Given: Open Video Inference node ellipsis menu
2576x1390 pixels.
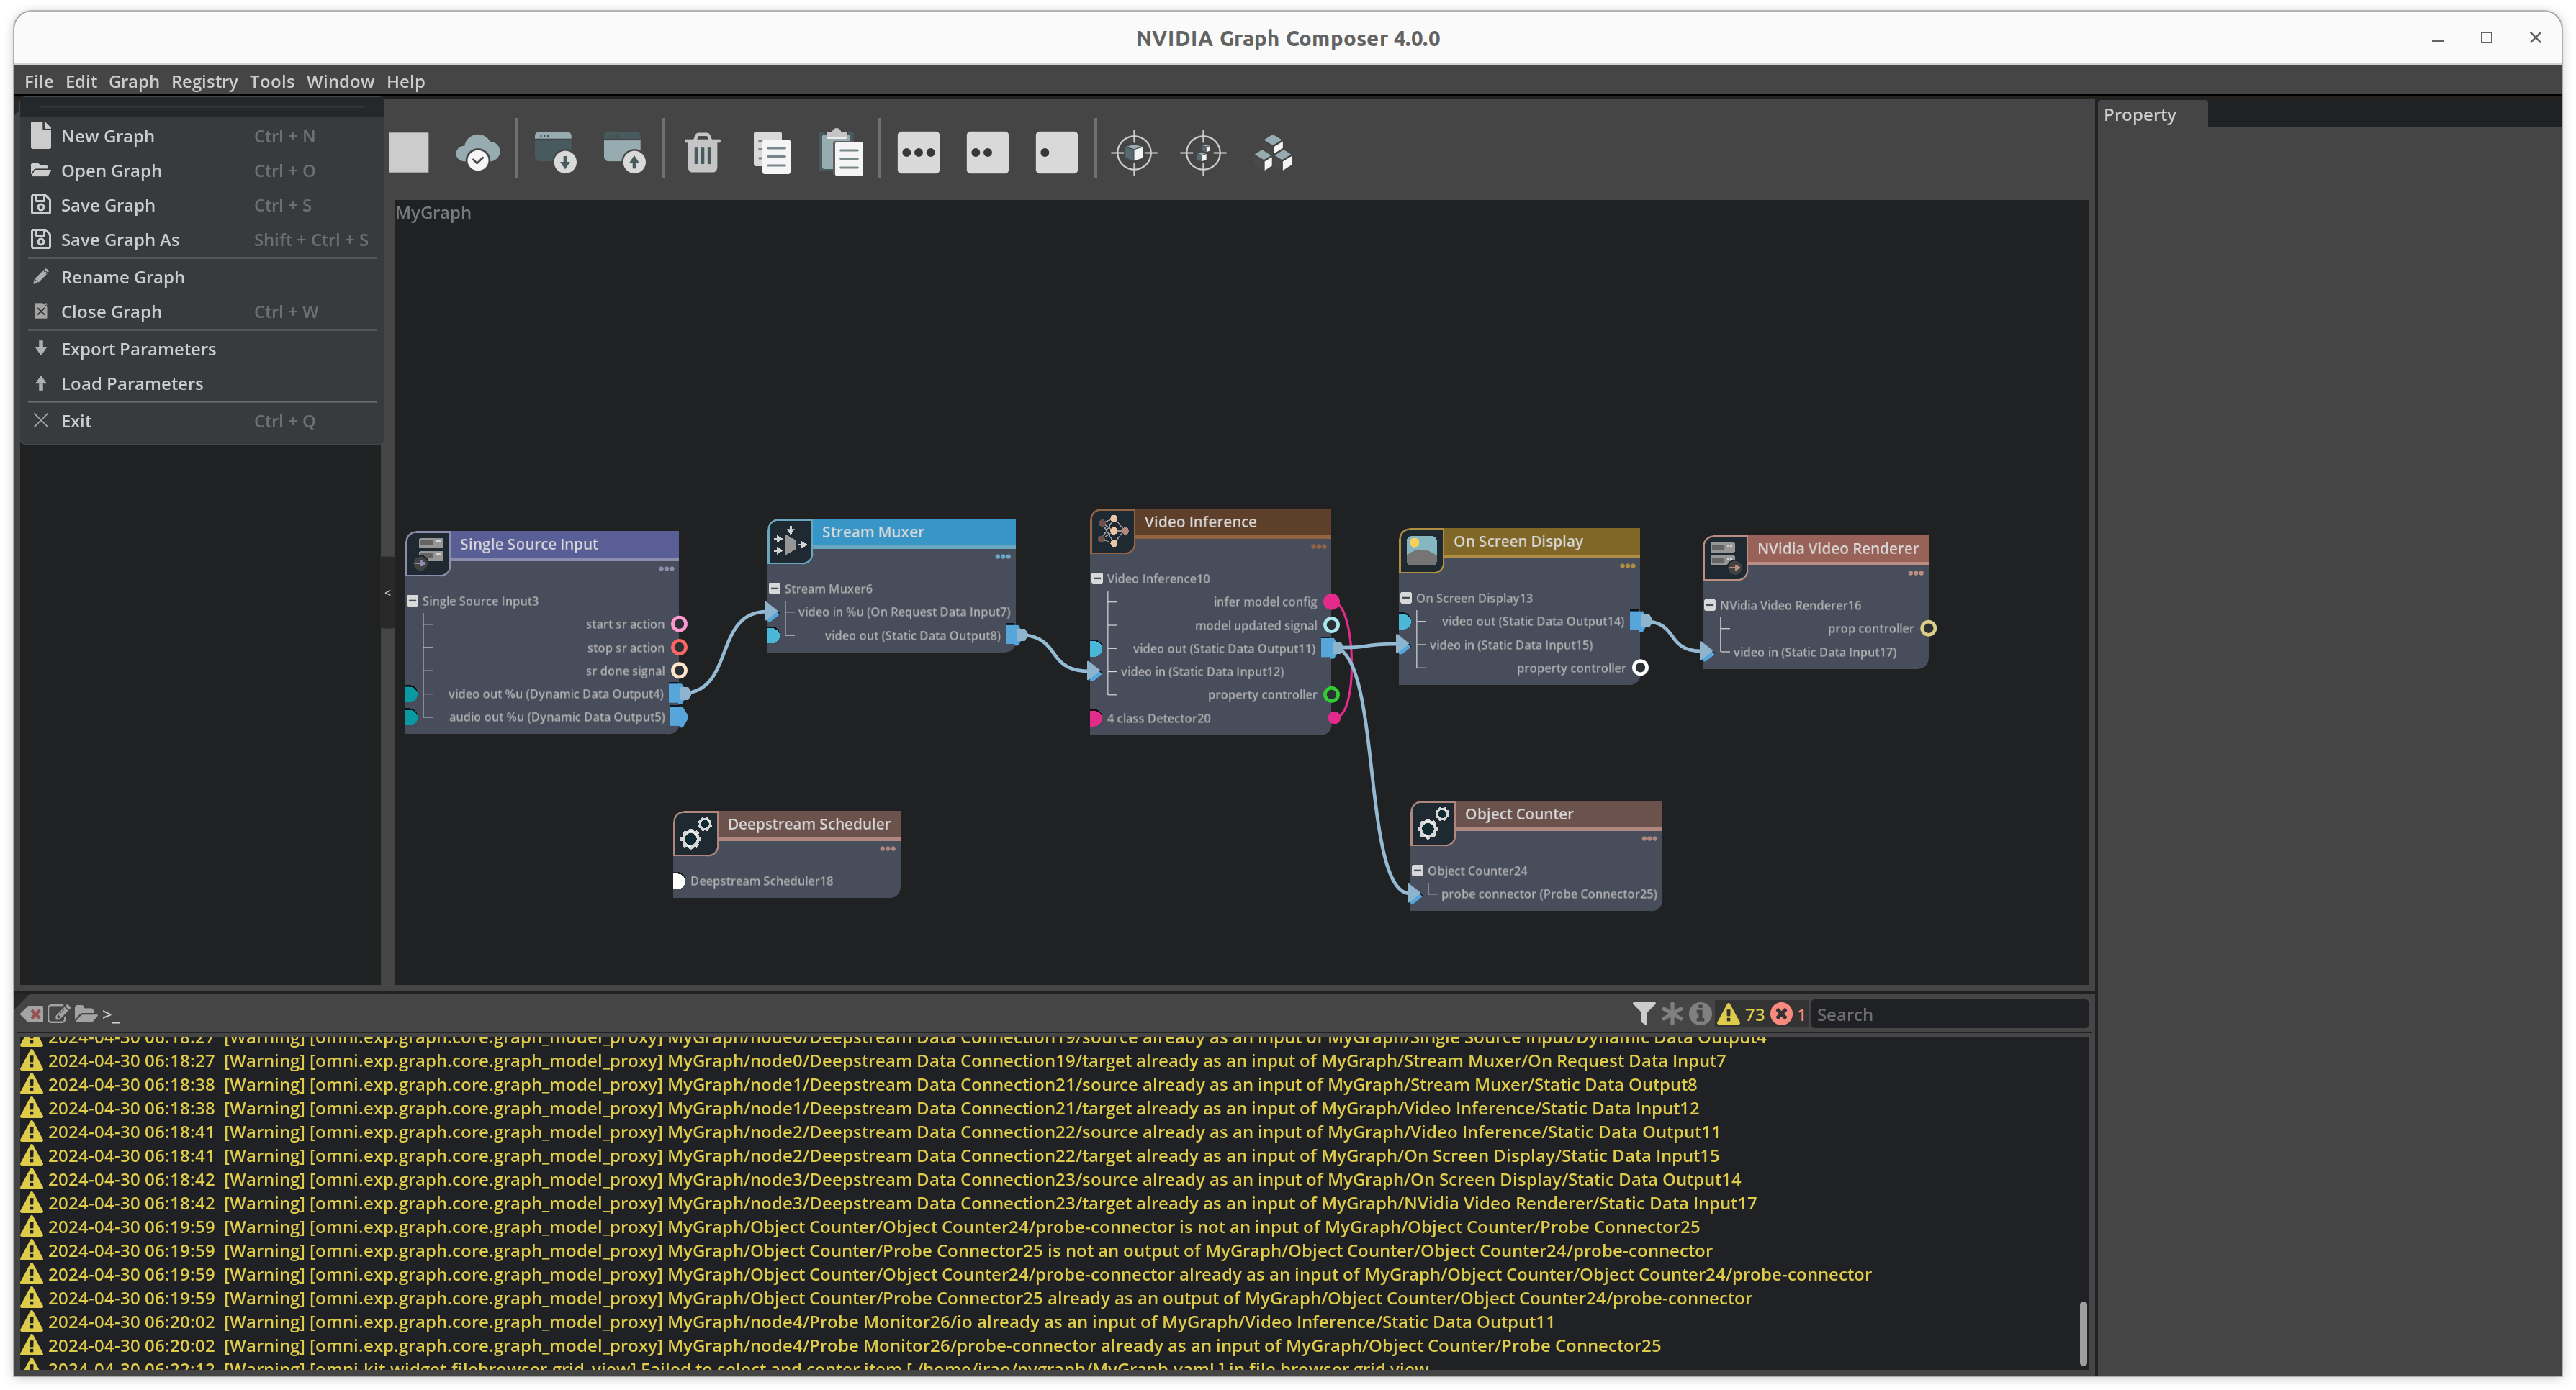Looking at the screenshot, I should click(1318, 547).
